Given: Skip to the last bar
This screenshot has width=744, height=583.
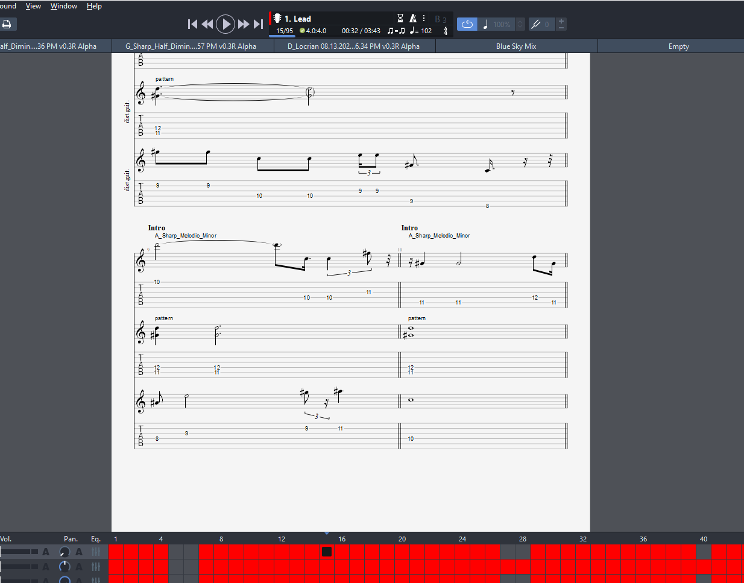Looking at the screenshot, I should [x=258, y=24].
